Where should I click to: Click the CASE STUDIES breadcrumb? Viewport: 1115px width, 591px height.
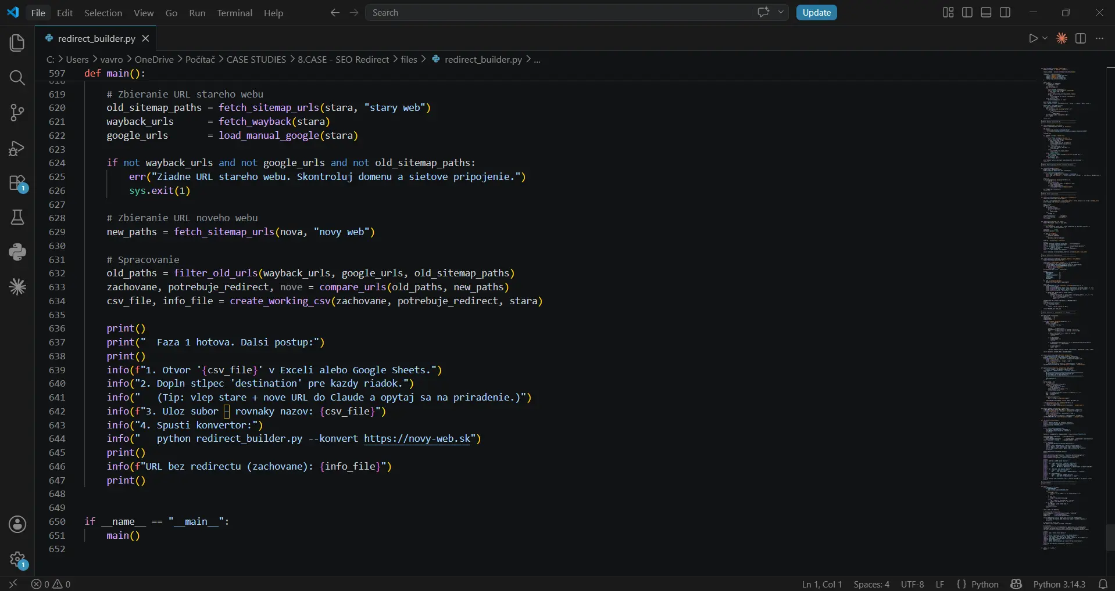tap(256, 59)
